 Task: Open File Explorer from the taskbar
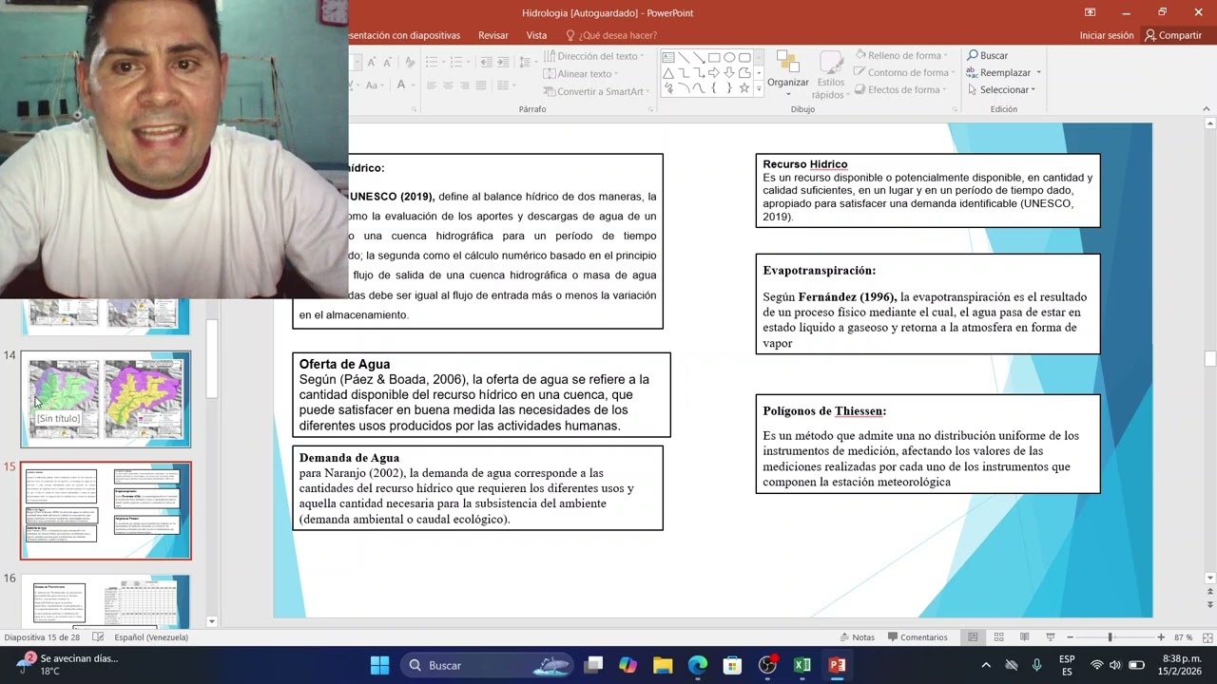pyautogui.click(x=663, y=665)
